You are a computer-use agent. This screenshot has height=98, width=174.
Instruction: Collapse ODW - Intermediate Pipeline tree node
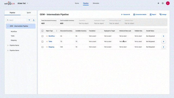(8, 26)
